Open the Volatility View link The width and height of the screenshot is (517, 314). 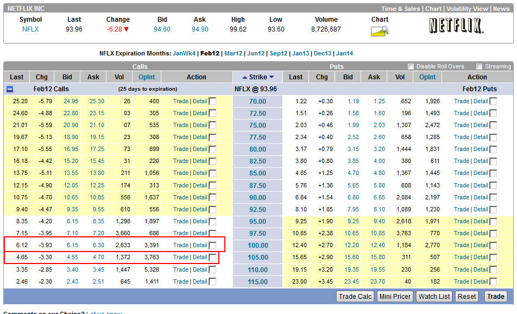466,9
